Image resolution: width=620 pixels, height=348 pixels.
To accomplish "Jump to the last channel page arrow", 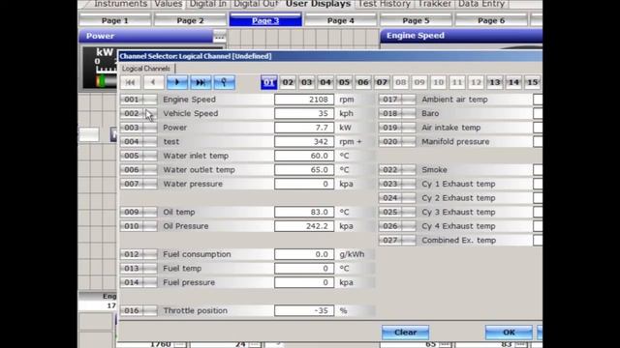I will [201, 82].
